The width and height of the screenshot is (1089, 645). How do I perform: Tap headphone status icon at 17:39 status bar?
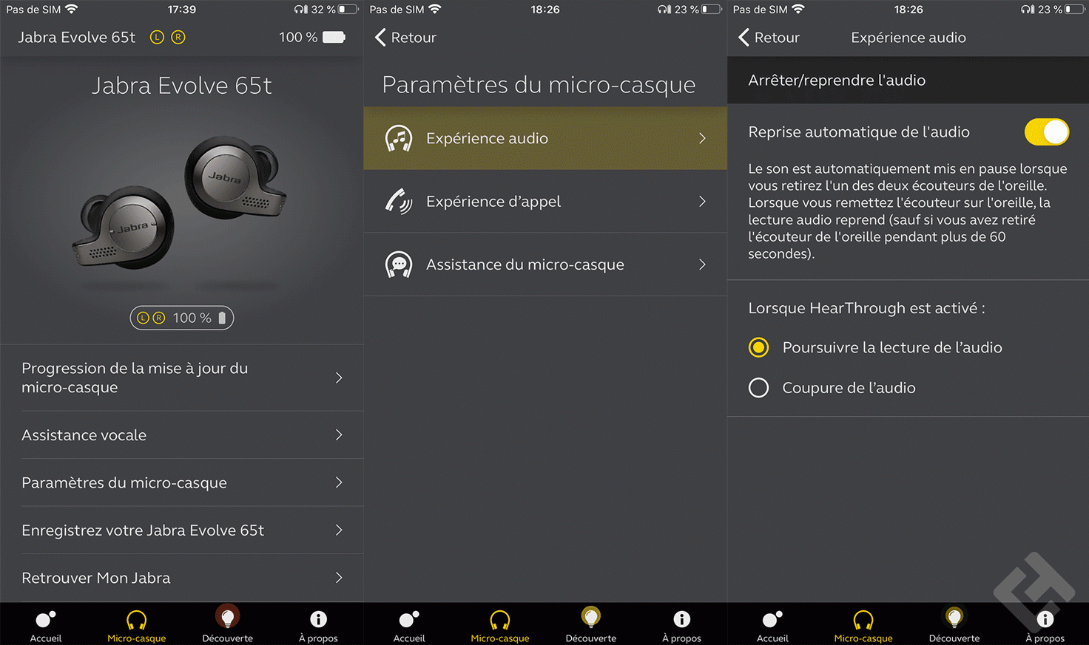[x=300, y=10]
